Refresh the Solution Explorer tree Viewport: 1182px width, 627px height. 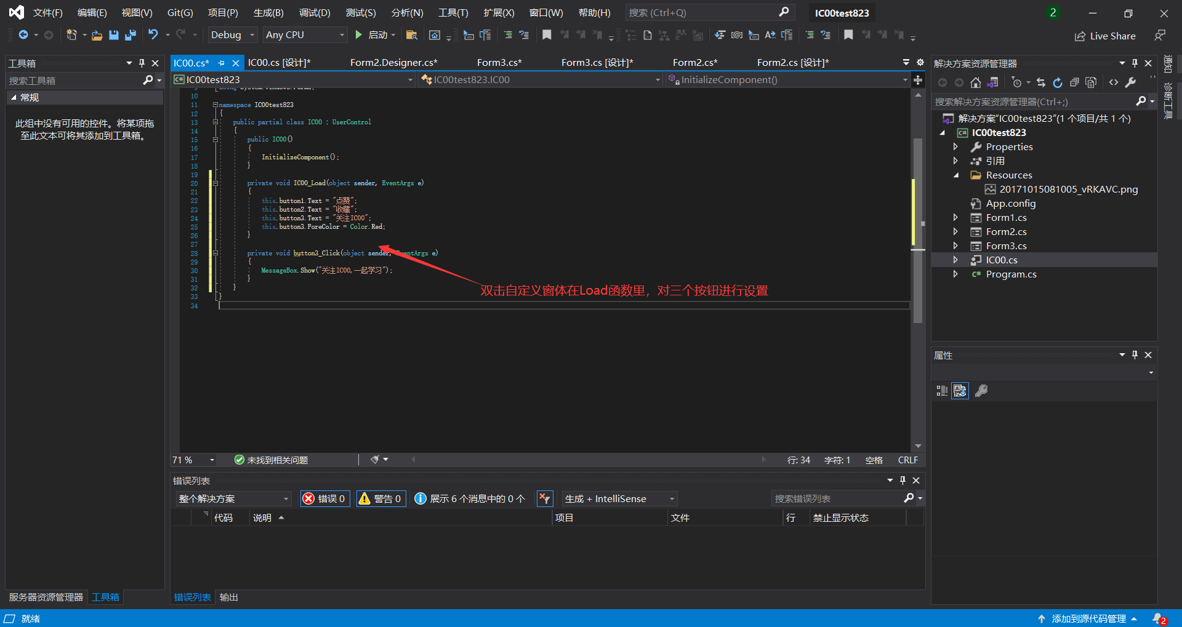1058,82
